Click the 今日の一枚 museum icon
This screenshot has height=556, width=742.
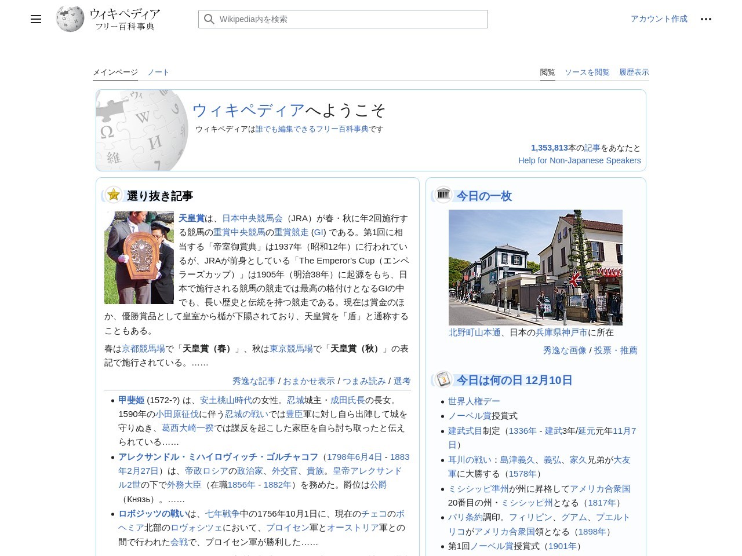[x=443, y=195]
